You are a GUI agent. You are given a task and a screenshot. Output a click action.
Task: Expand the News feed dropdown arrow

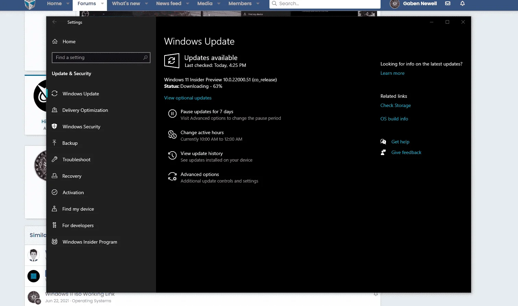188,4
